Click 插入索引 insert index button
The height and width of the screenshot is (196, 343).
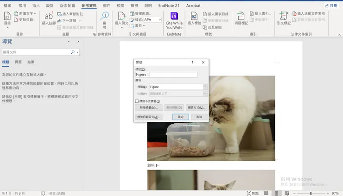pyautogui.click(x=260, y=13)
